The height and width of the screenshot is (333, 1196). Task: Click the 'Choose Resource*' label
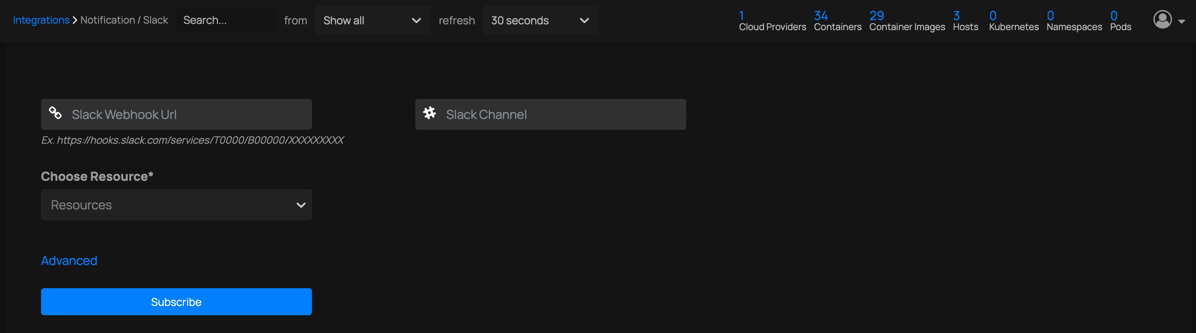(x=97, y=177)
